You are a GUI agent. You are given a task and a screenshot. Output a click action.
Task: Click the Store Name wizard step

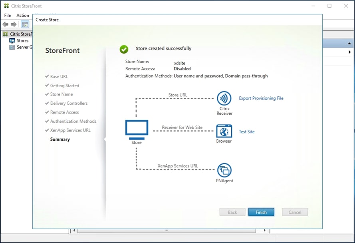point(61,94)
